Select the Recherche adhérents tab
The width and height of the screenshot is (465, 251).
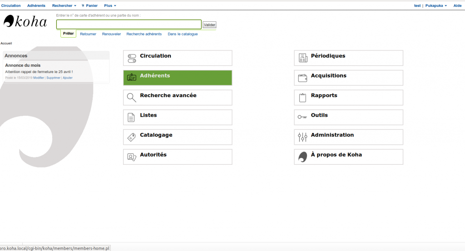(x=144, y=34)
